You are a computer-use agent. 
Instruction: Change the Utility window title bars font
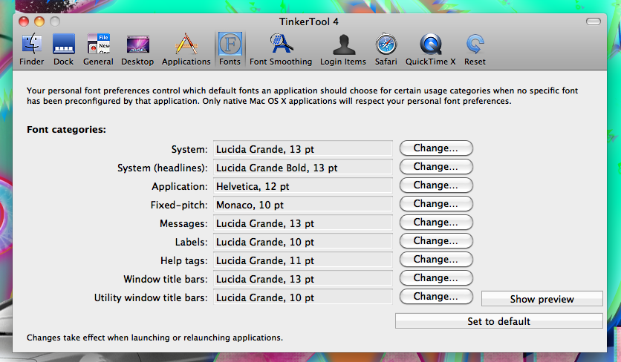pos(436,297)
